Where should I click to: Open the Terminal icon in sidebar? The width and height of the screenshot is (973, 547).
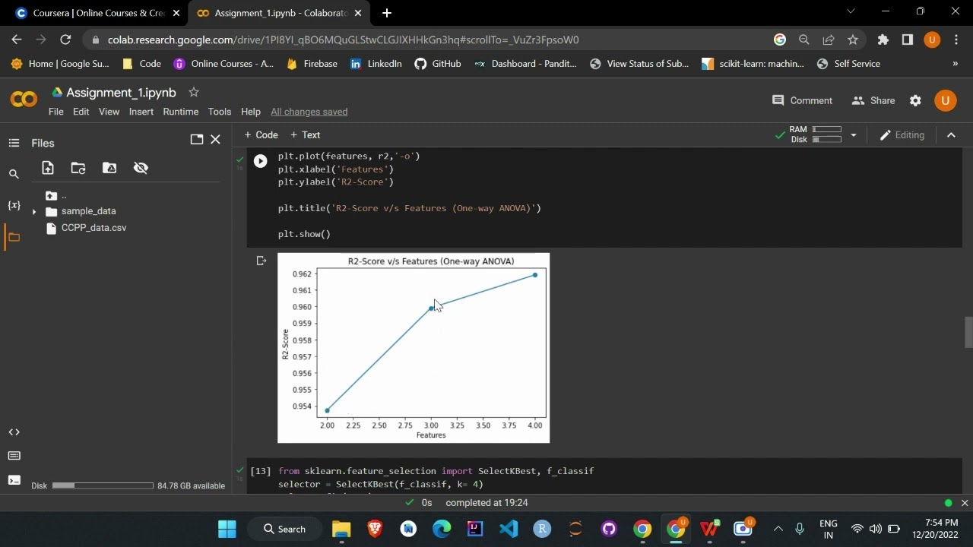tap(14, 479)
